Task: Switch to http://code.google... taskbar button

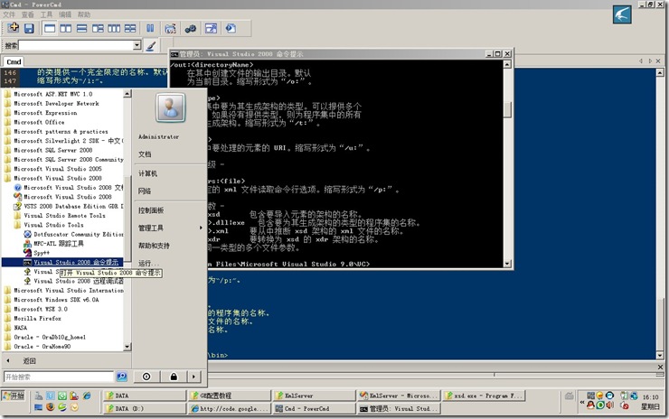Action: (230, 408)
